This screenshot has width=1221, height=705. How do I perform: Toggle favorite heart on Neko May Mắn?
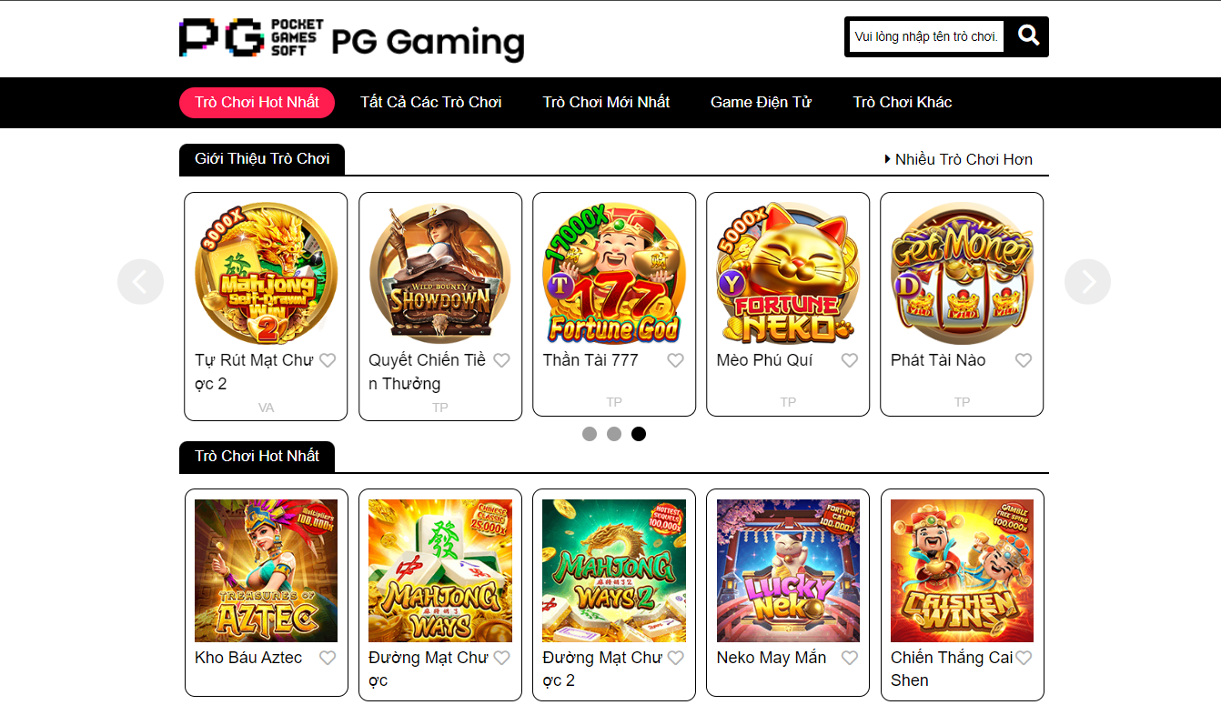coord(849,658)
